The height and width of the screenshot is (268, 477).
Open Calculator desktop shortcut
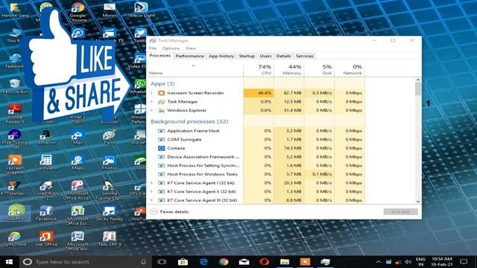[46, 162]
